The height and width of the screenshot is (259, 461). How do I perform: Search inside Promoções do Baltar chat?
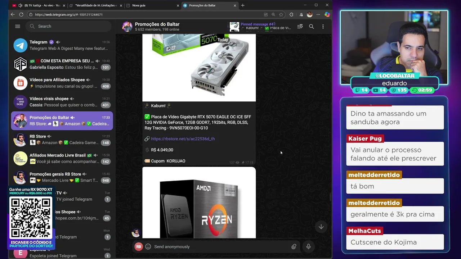click(312, 27)
